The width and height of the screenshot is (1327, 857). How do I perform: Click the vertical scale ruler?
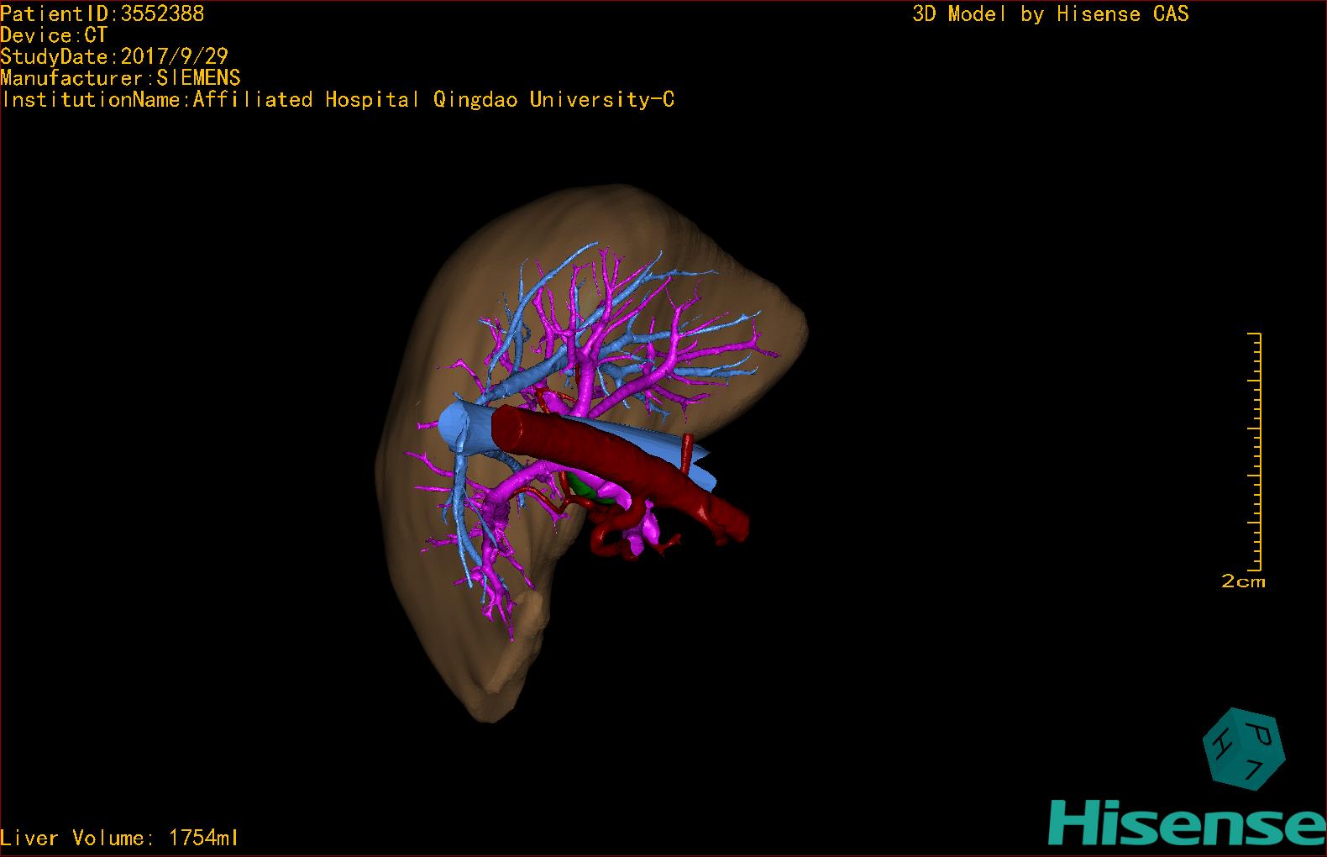tap(1256, 451)
